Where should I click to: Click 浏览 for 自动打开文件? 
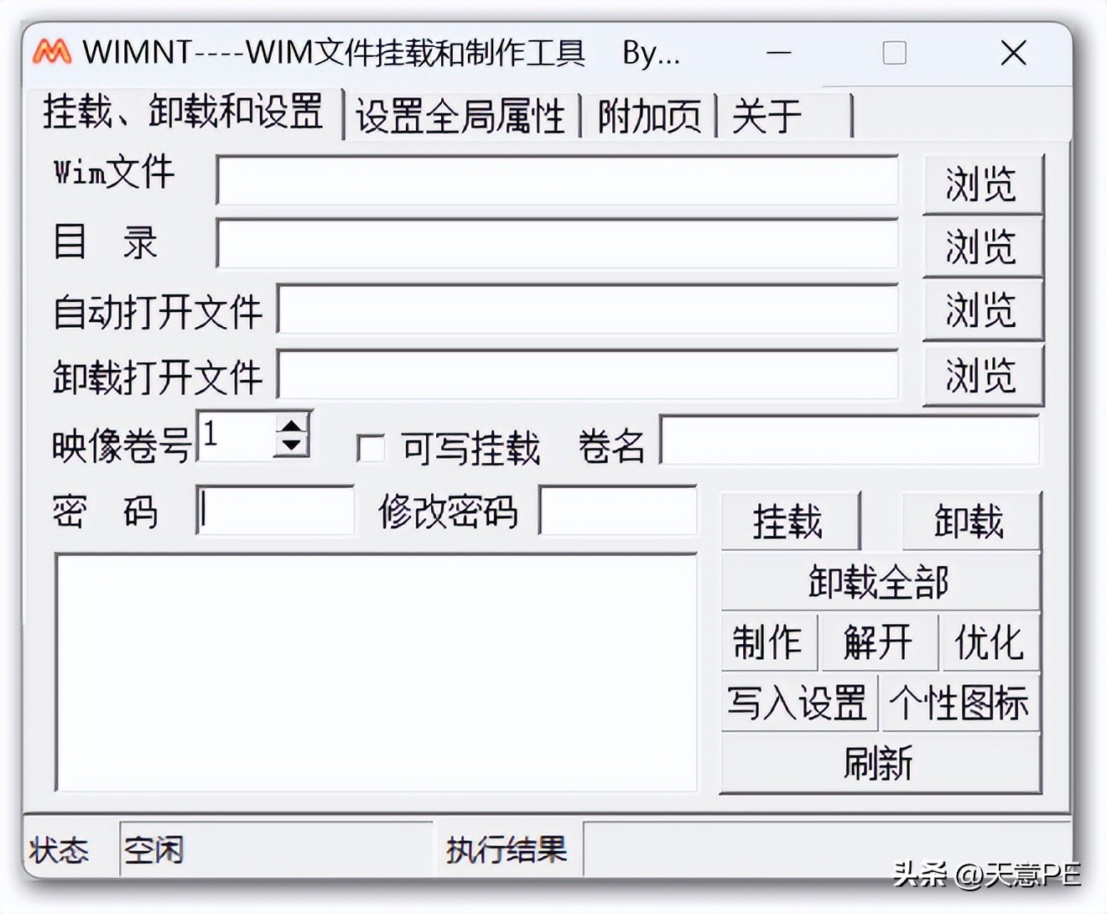pos(982,310)
